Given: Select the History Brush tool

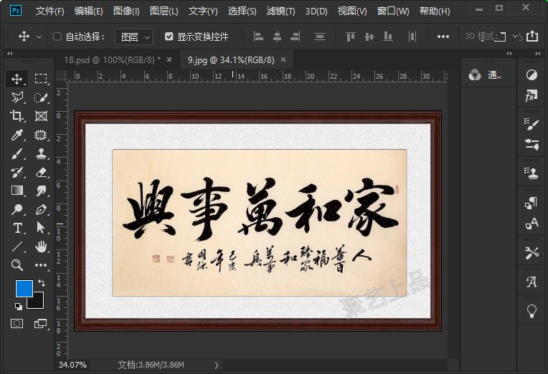Looking at the screenshot, I should coord(16,172).
